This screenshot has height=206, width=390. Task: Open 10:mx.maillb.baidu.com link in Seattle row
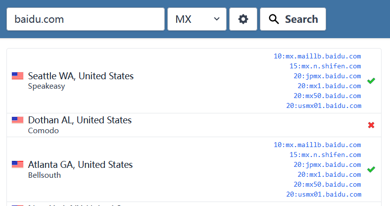(317, 56)
